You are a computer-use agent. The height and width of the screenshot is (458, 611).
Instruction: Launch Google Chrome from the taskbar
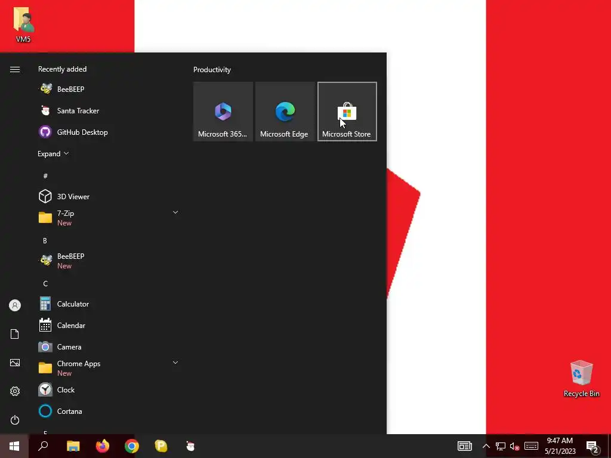click(132, 446)
